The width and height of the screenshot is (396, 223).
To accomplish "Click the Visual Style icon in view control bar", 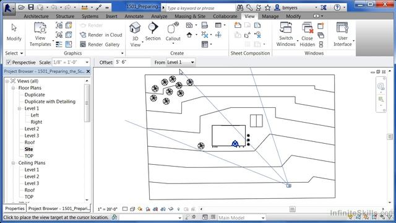I will tap(132, 209).
